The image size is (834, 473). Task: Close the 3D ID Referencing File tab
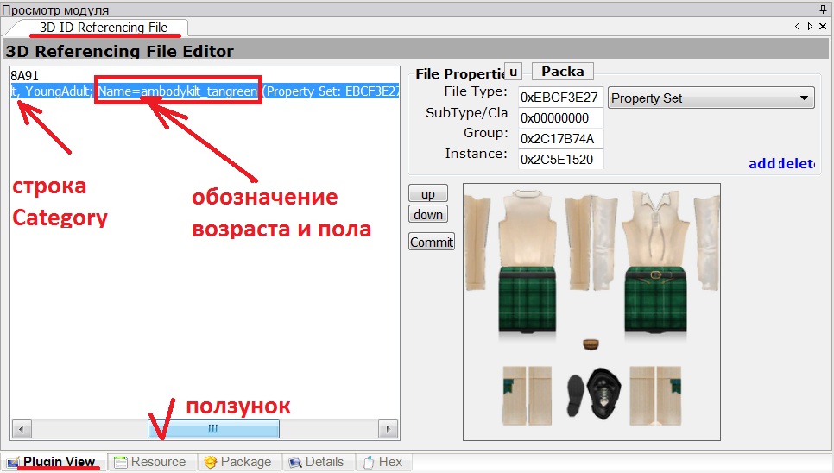(x=822, y=27)
